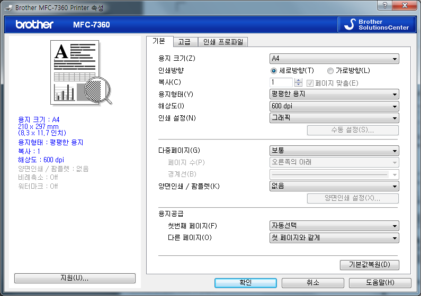Click the disabled 경계선(B) line dropdown

tap(334, 174)
